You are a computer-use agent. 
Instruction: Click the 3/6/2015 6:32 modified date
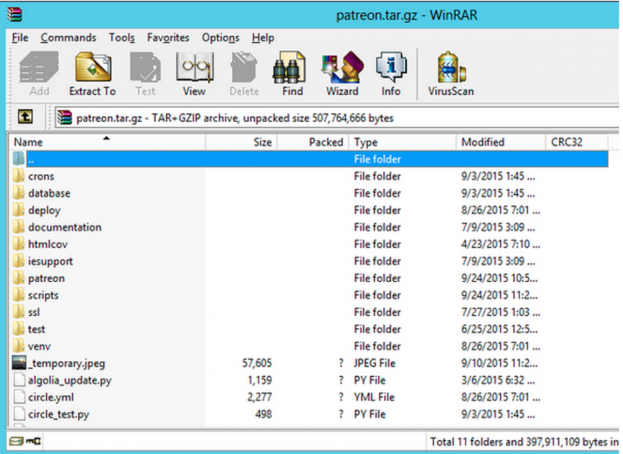498,380
